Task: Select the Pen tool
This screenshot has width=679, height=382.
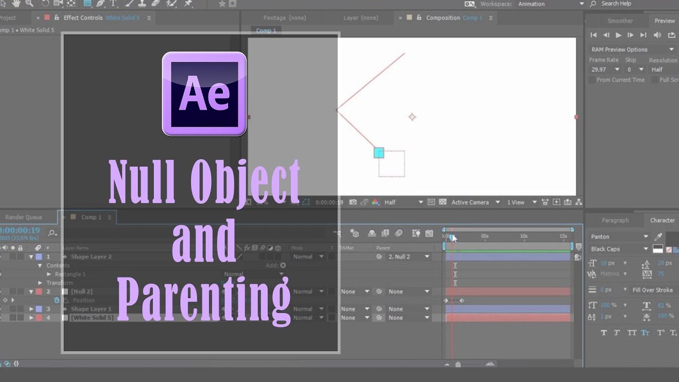Action: coord(100,3)
